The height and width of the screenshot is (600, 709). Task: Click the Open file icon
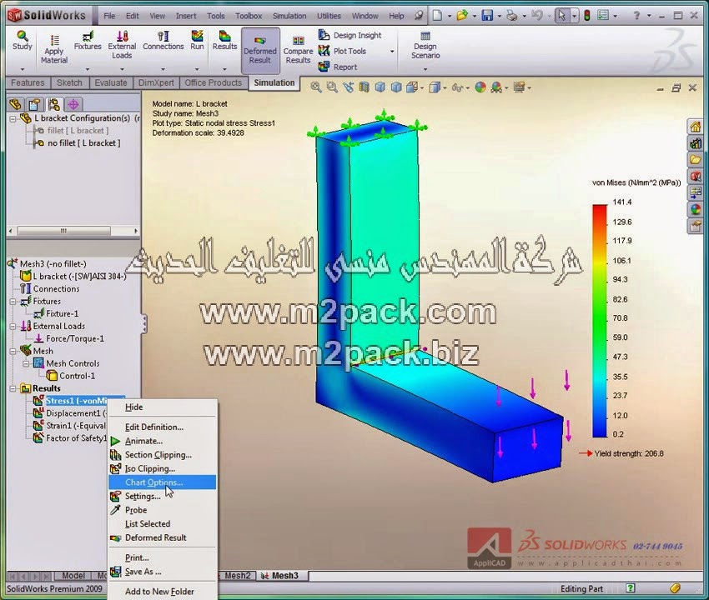[x=462, y=16]
